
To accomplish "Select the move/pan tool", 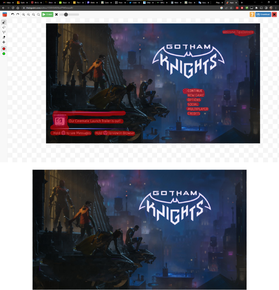I will (4, 42).
